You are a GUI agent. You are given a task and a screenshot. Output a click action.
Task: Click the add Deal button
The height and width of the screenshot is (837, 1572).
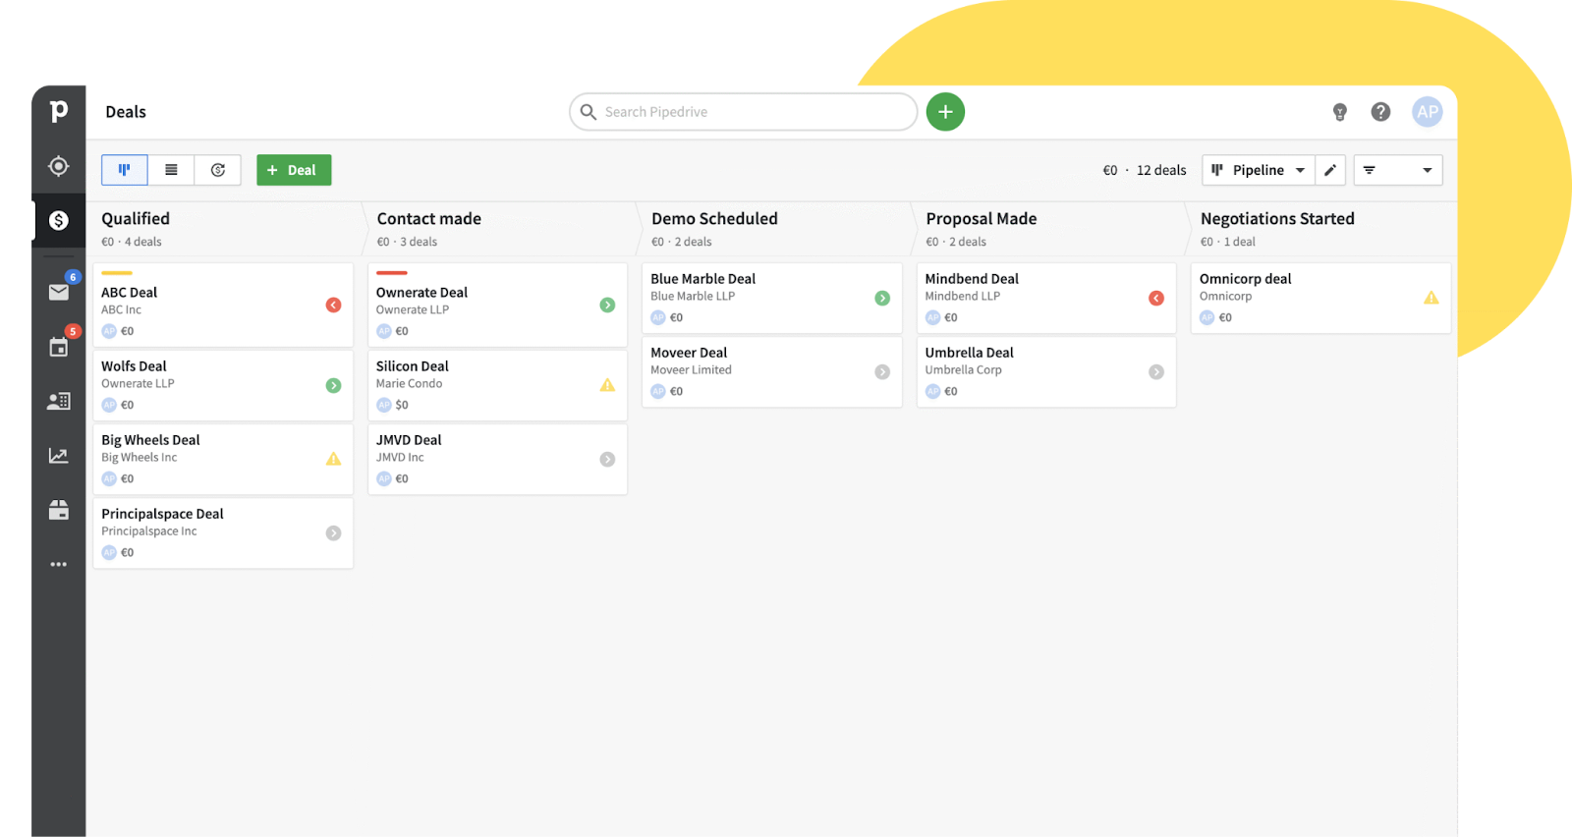click(x=294, y=170)
